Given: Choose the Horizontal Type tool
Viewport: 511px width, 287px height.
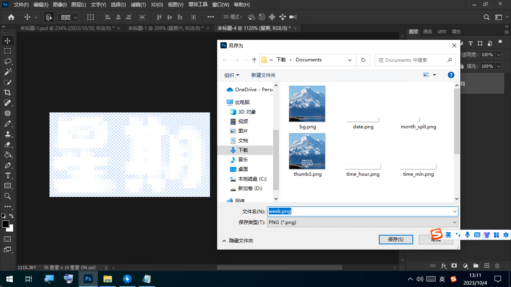Looking at the screenshot, I should 8,175.
